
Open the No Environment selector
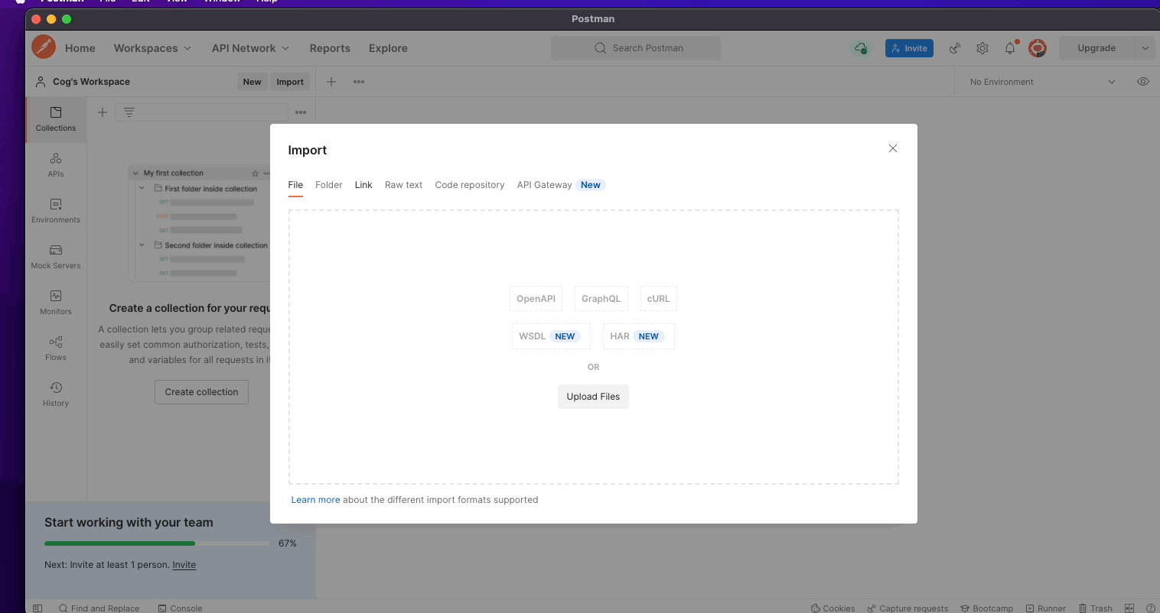tap(1041, 81)
